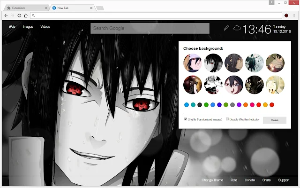The height and width of the screenshot is (188, 300).
Task: Choose the black-and-white red-eyed background thumbnail
Action: 213,63
